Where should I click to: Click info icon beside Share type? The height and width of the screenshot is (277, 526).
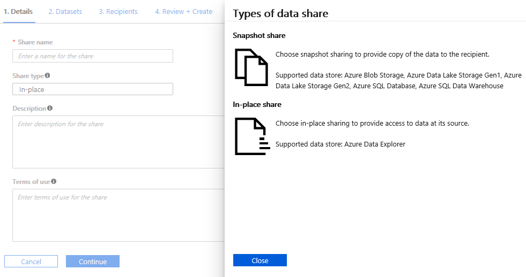pos(48,76)
